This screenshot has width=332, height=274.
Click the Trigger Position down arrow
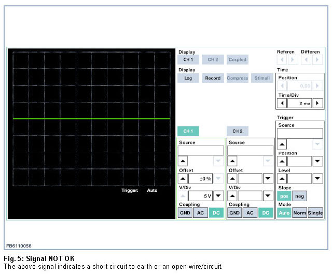coord(317,161)
